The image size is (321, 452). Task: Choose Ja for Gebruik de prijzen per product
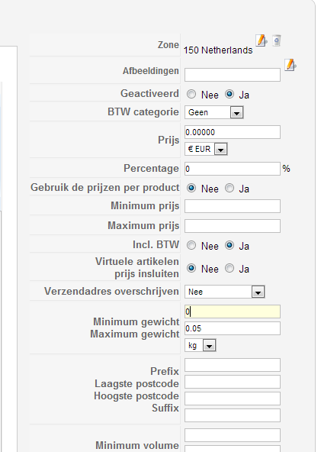coord(230,189)
